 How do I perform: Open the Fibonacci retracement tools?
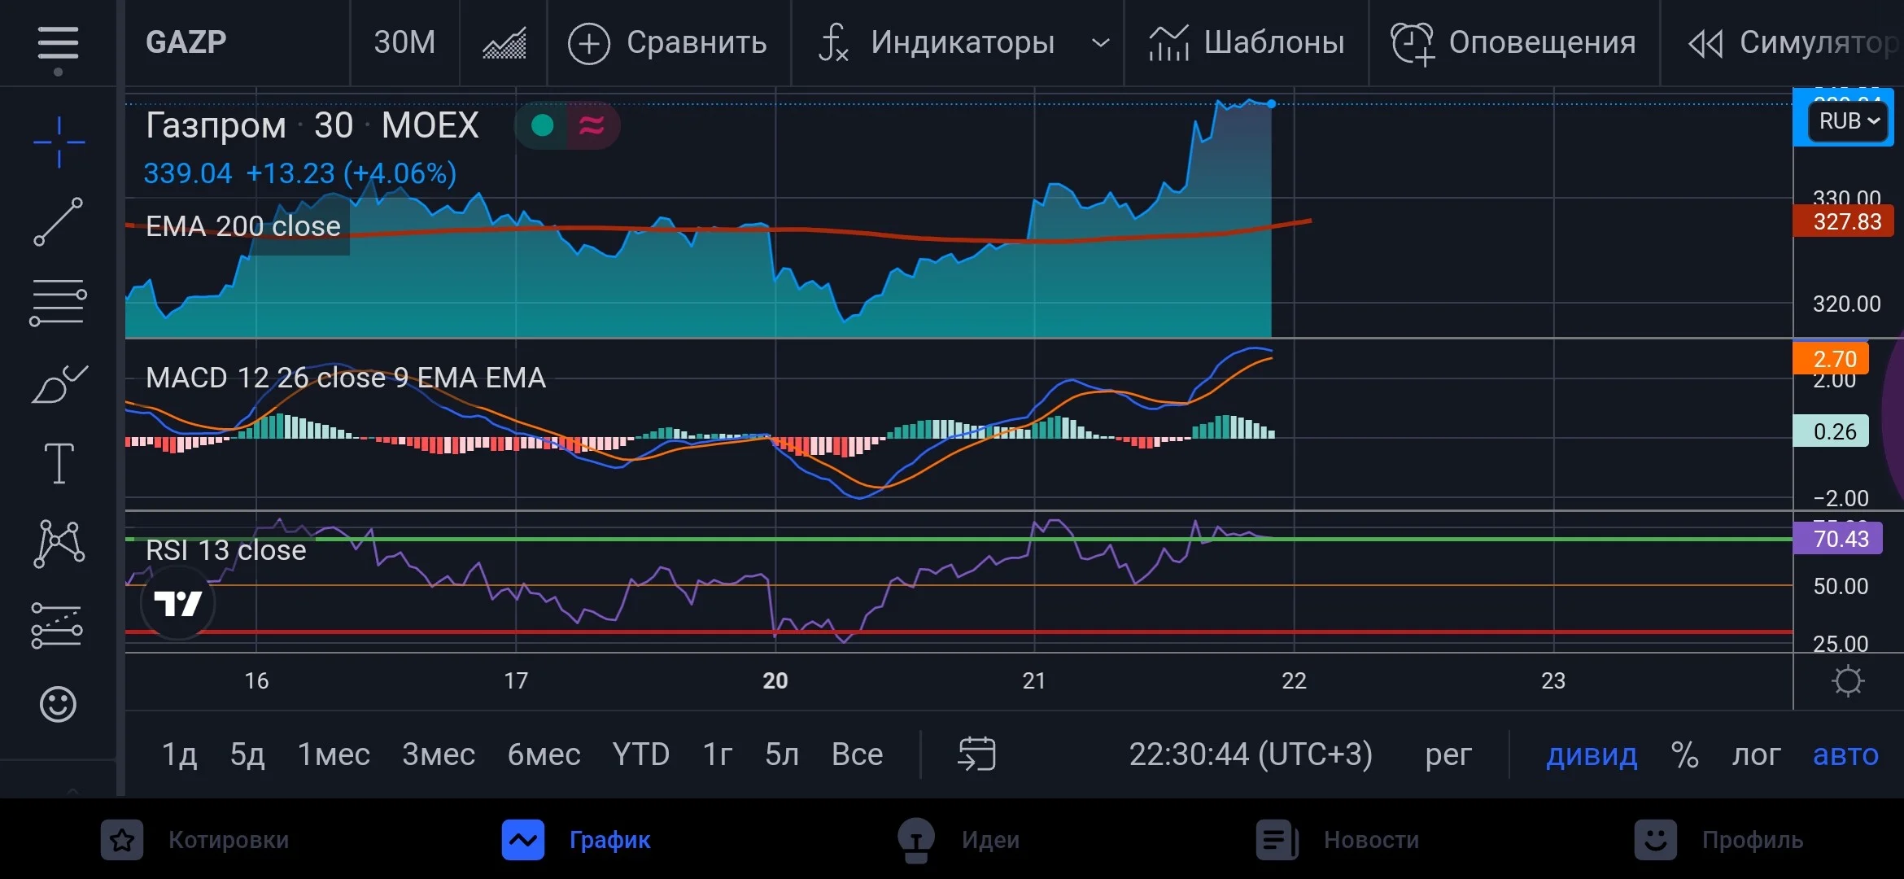point(58,302)
